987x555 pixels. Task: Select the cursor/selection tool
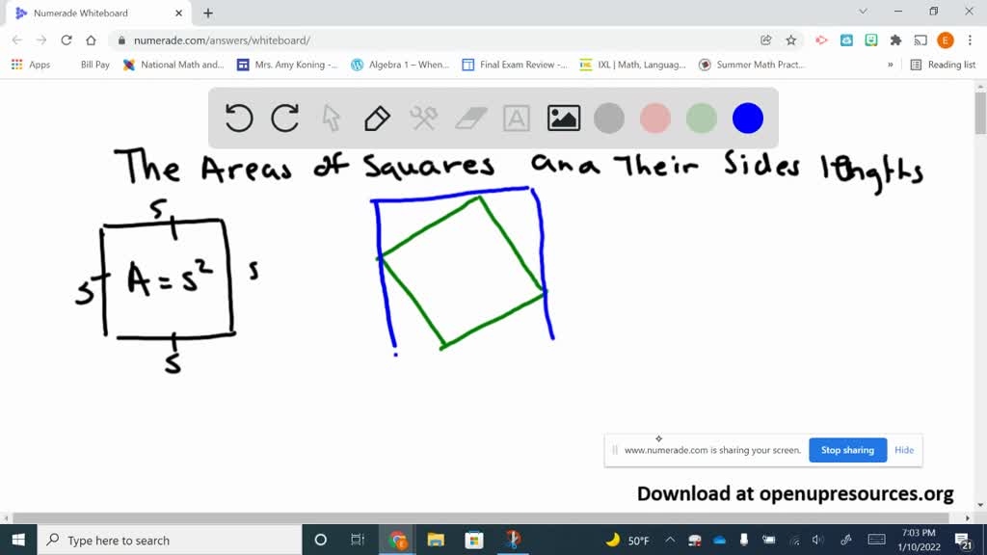pos(331,118)
